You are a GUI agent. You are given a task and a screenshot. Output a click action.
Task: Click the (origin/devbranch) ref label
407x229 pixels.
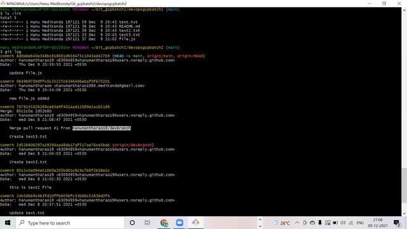pos(133,145)
